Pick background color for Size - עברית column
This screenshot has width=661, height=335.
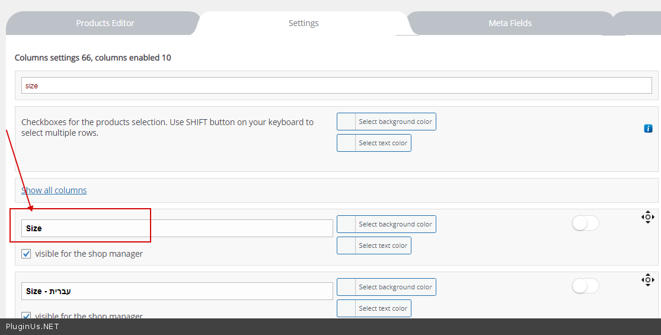pyautogui.click(x=387, y=287)
